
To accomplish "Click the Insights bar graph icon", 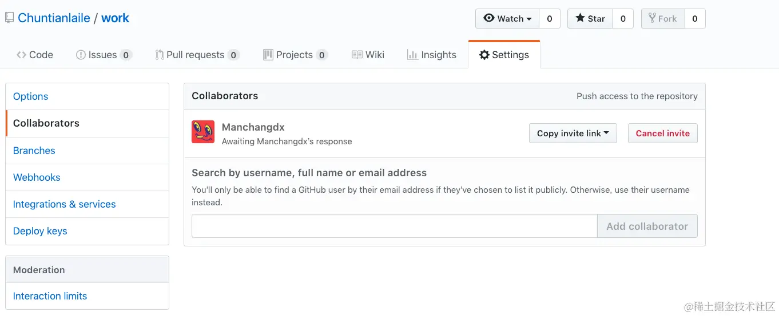I will [412, 55].
